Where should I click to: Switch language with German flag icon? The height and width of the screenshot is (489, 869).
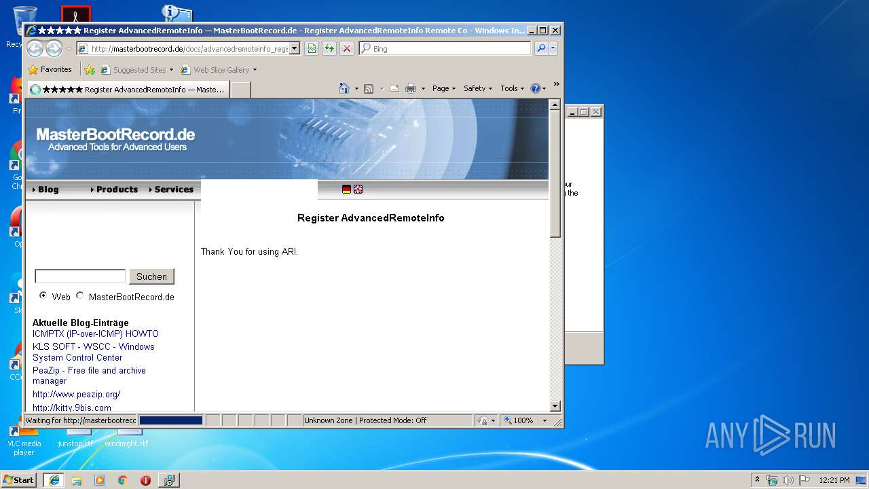point(346,189)
